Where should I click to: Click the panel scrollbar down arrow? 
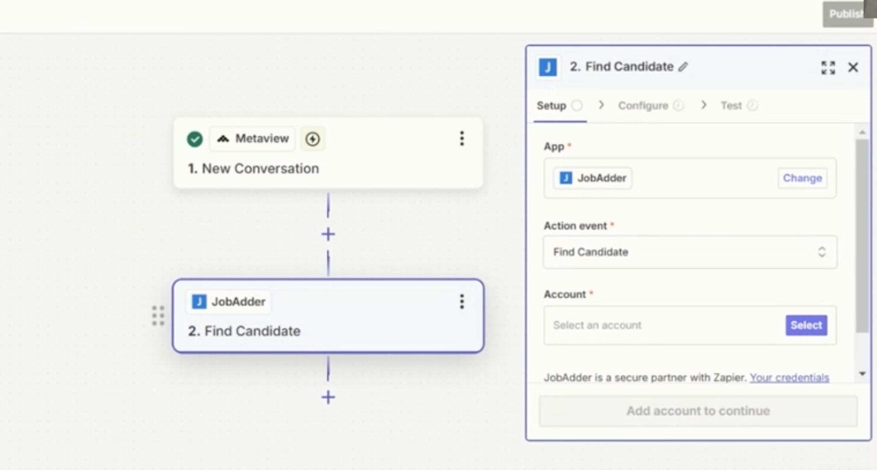tap(862, 374)
